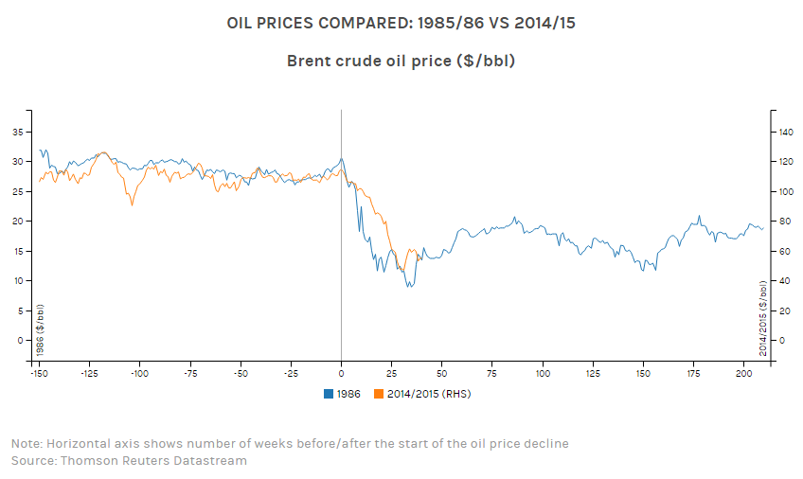The height and width of the screenshot is (479, 803).
Task: Click the 150 tick on horizontal axis
Action: point(643,374)
